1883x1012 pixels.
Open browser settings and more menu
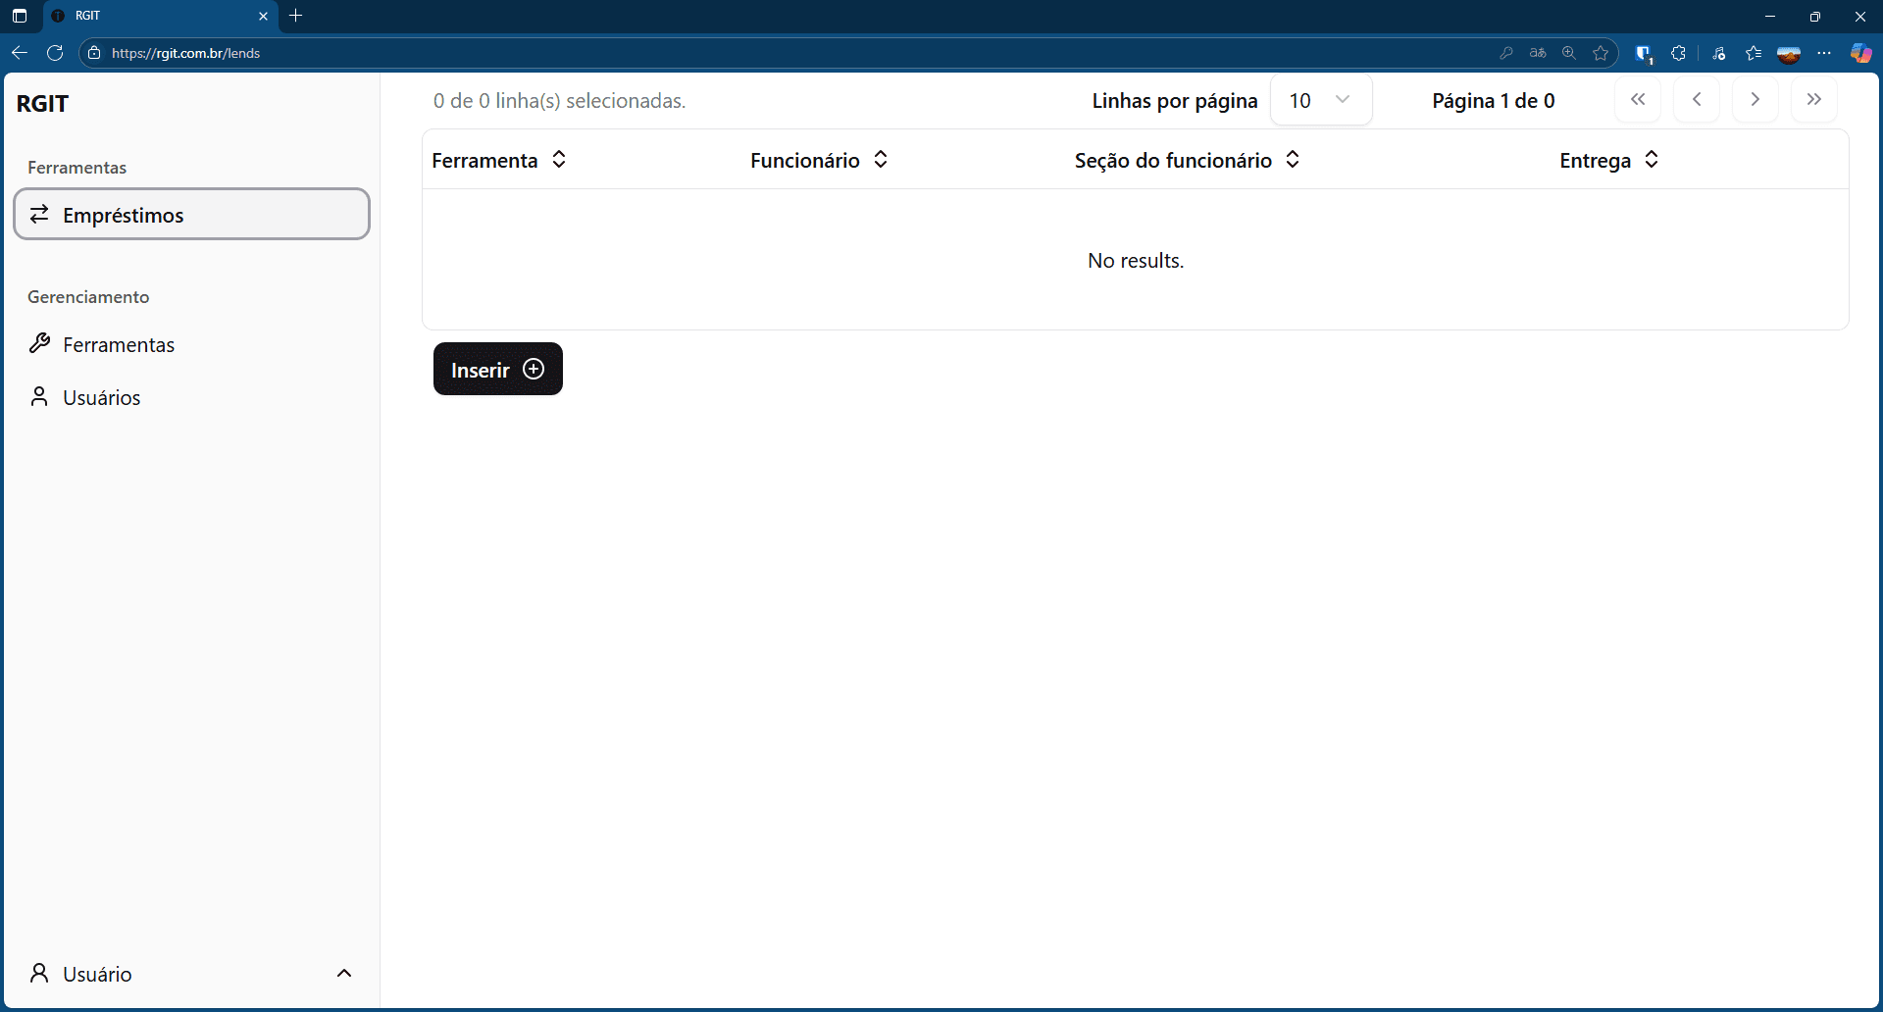tap(1824, 53)
